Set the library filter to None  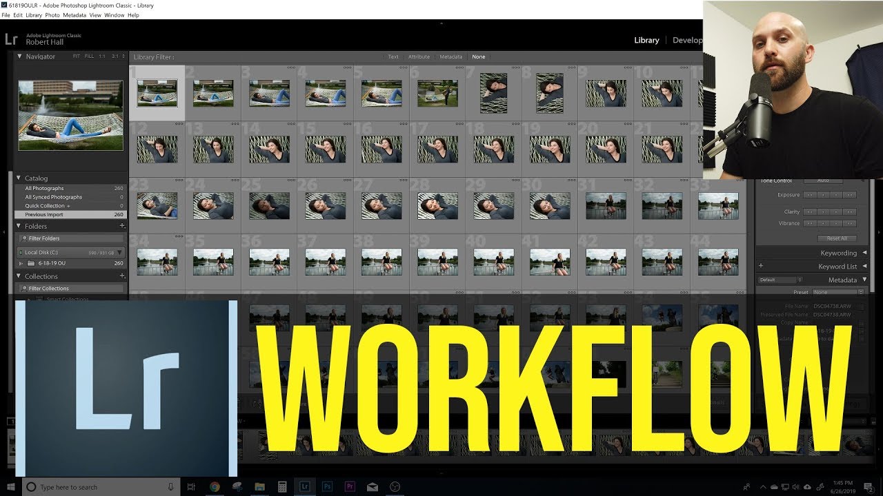(x=479, y=57)
